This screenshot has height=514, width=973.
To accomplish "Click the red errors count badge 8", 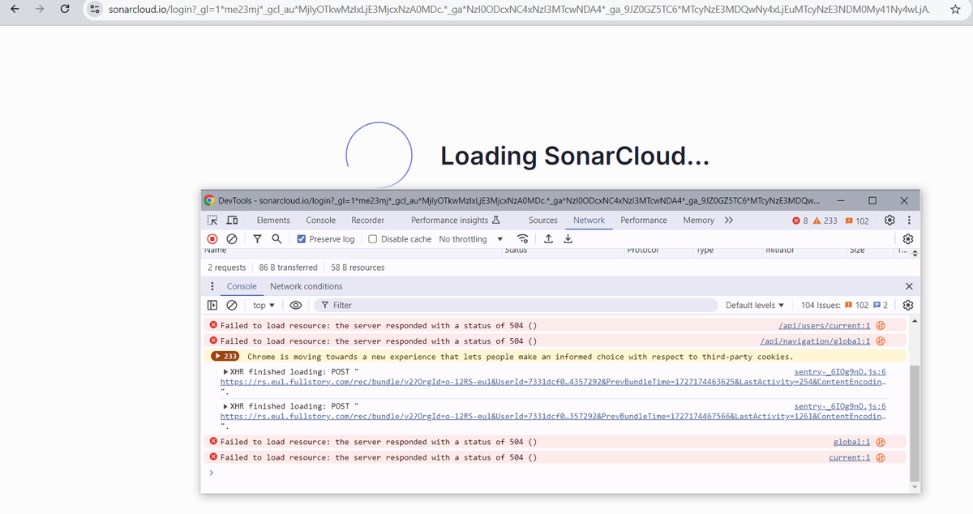I will [799, 221].
